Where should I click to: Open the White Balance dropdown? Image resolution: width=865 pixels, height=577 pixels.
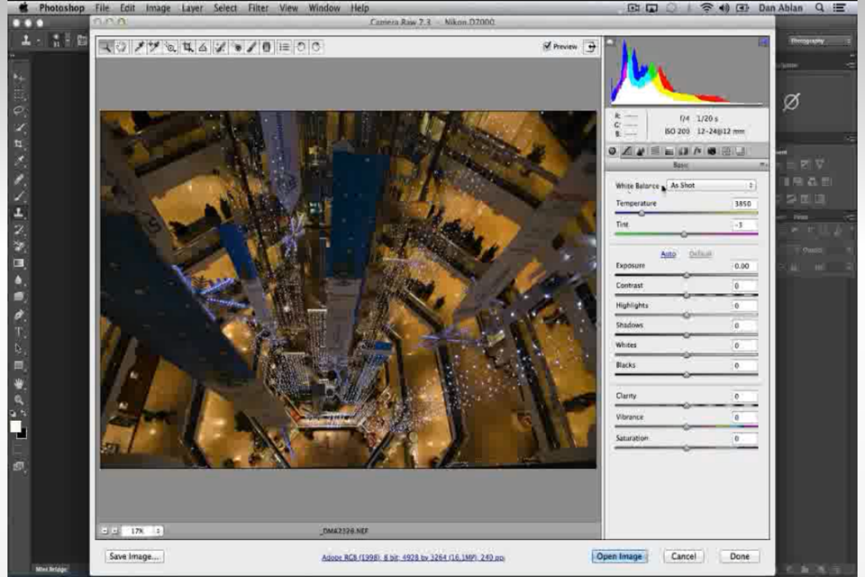(710, 186)
